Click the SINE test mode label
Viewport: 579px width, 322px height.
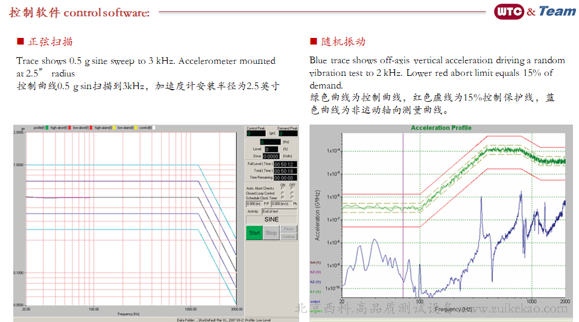coord(272,219)
